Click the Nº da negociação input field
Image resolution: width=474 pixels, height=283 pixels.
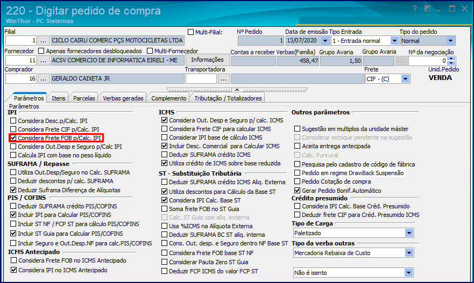(428, 61)
